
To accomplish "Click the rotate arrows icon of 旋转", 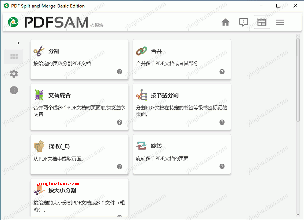I will (x=141, y=146).
